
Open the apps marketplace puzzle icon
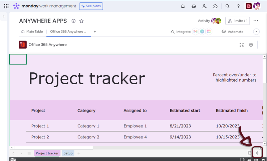[x=215, y=6]
